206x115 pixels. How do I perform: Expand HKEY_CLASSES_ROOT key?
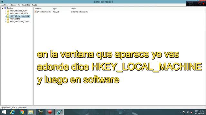click(x=5, y=11)
